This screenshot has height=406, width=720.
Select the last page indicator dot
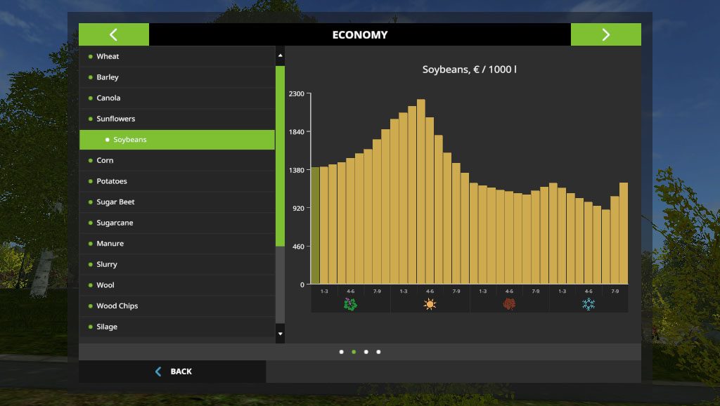coord(378,351)
